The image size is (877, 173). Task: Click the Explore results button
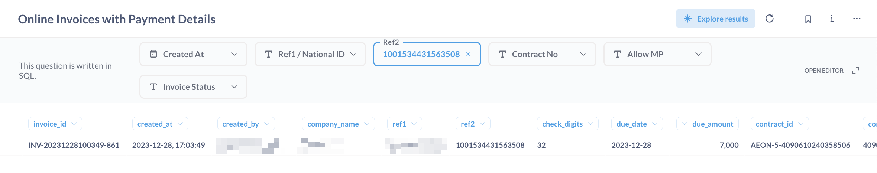point(715,19)
